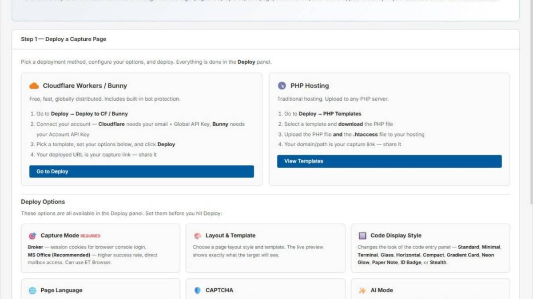This screenshot has width=533, height=299.
Task: Click 'Traditional hosting. Upload to any PHP server.' text
Action: tap(333, 99)
